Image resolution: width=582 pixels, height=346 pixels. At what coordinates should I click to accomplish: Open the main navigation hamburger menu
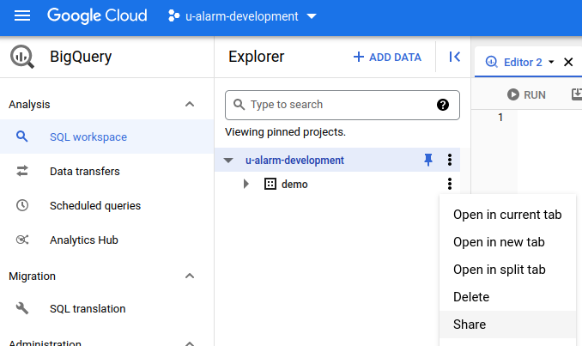click(22, 16)
